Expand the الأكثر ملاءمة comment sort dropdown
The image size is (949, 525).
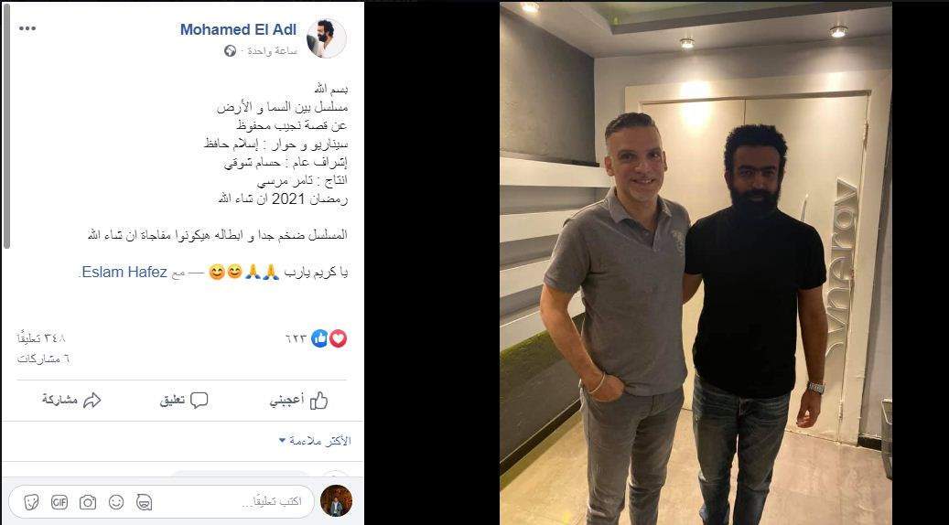315,441
